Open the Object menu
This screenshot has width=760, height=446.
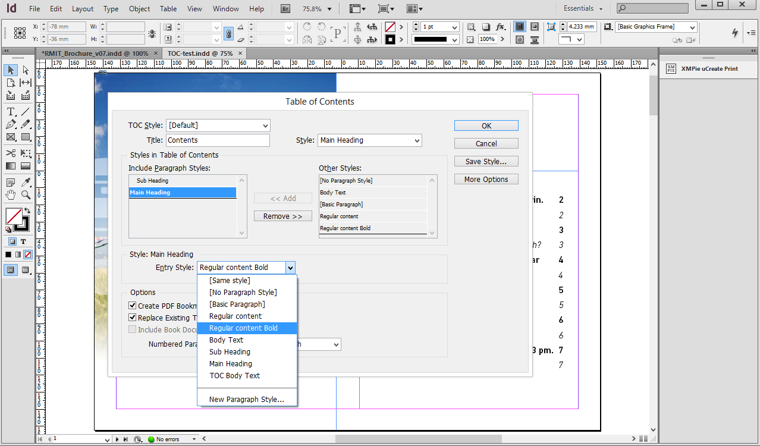coord(139,8)
